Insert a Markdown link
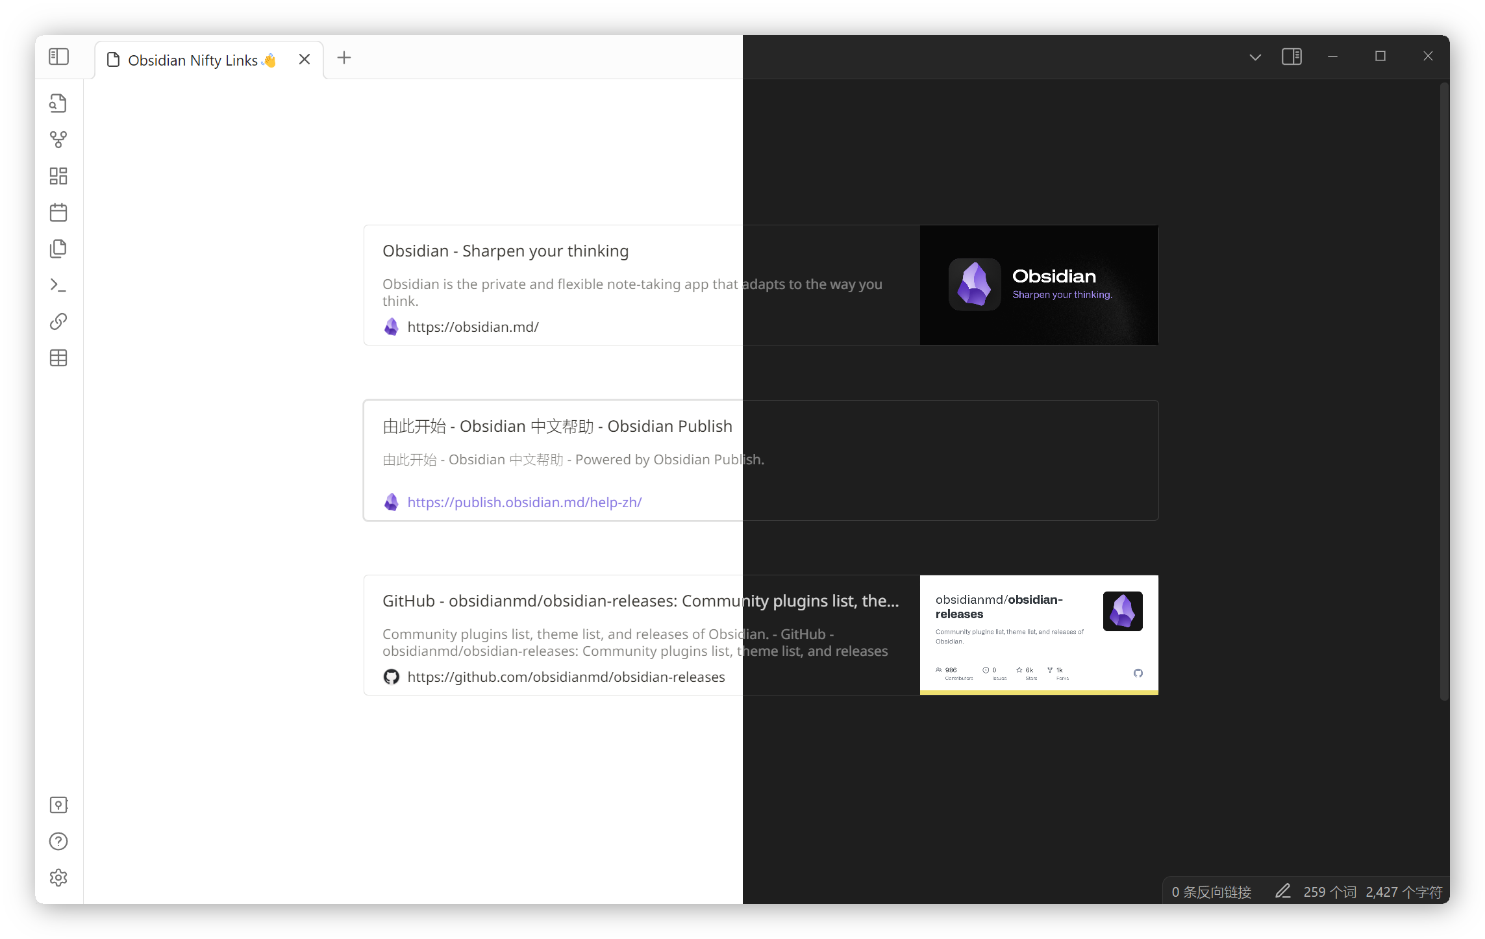Image resolution: width=1485 pixels, height=939 pixels. click(x=58, y=321)
